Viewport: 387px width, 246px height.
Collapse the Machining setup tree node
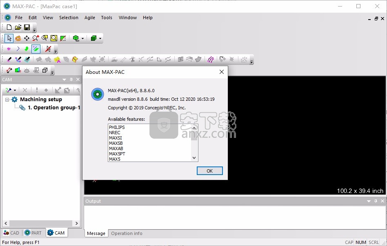7,100
